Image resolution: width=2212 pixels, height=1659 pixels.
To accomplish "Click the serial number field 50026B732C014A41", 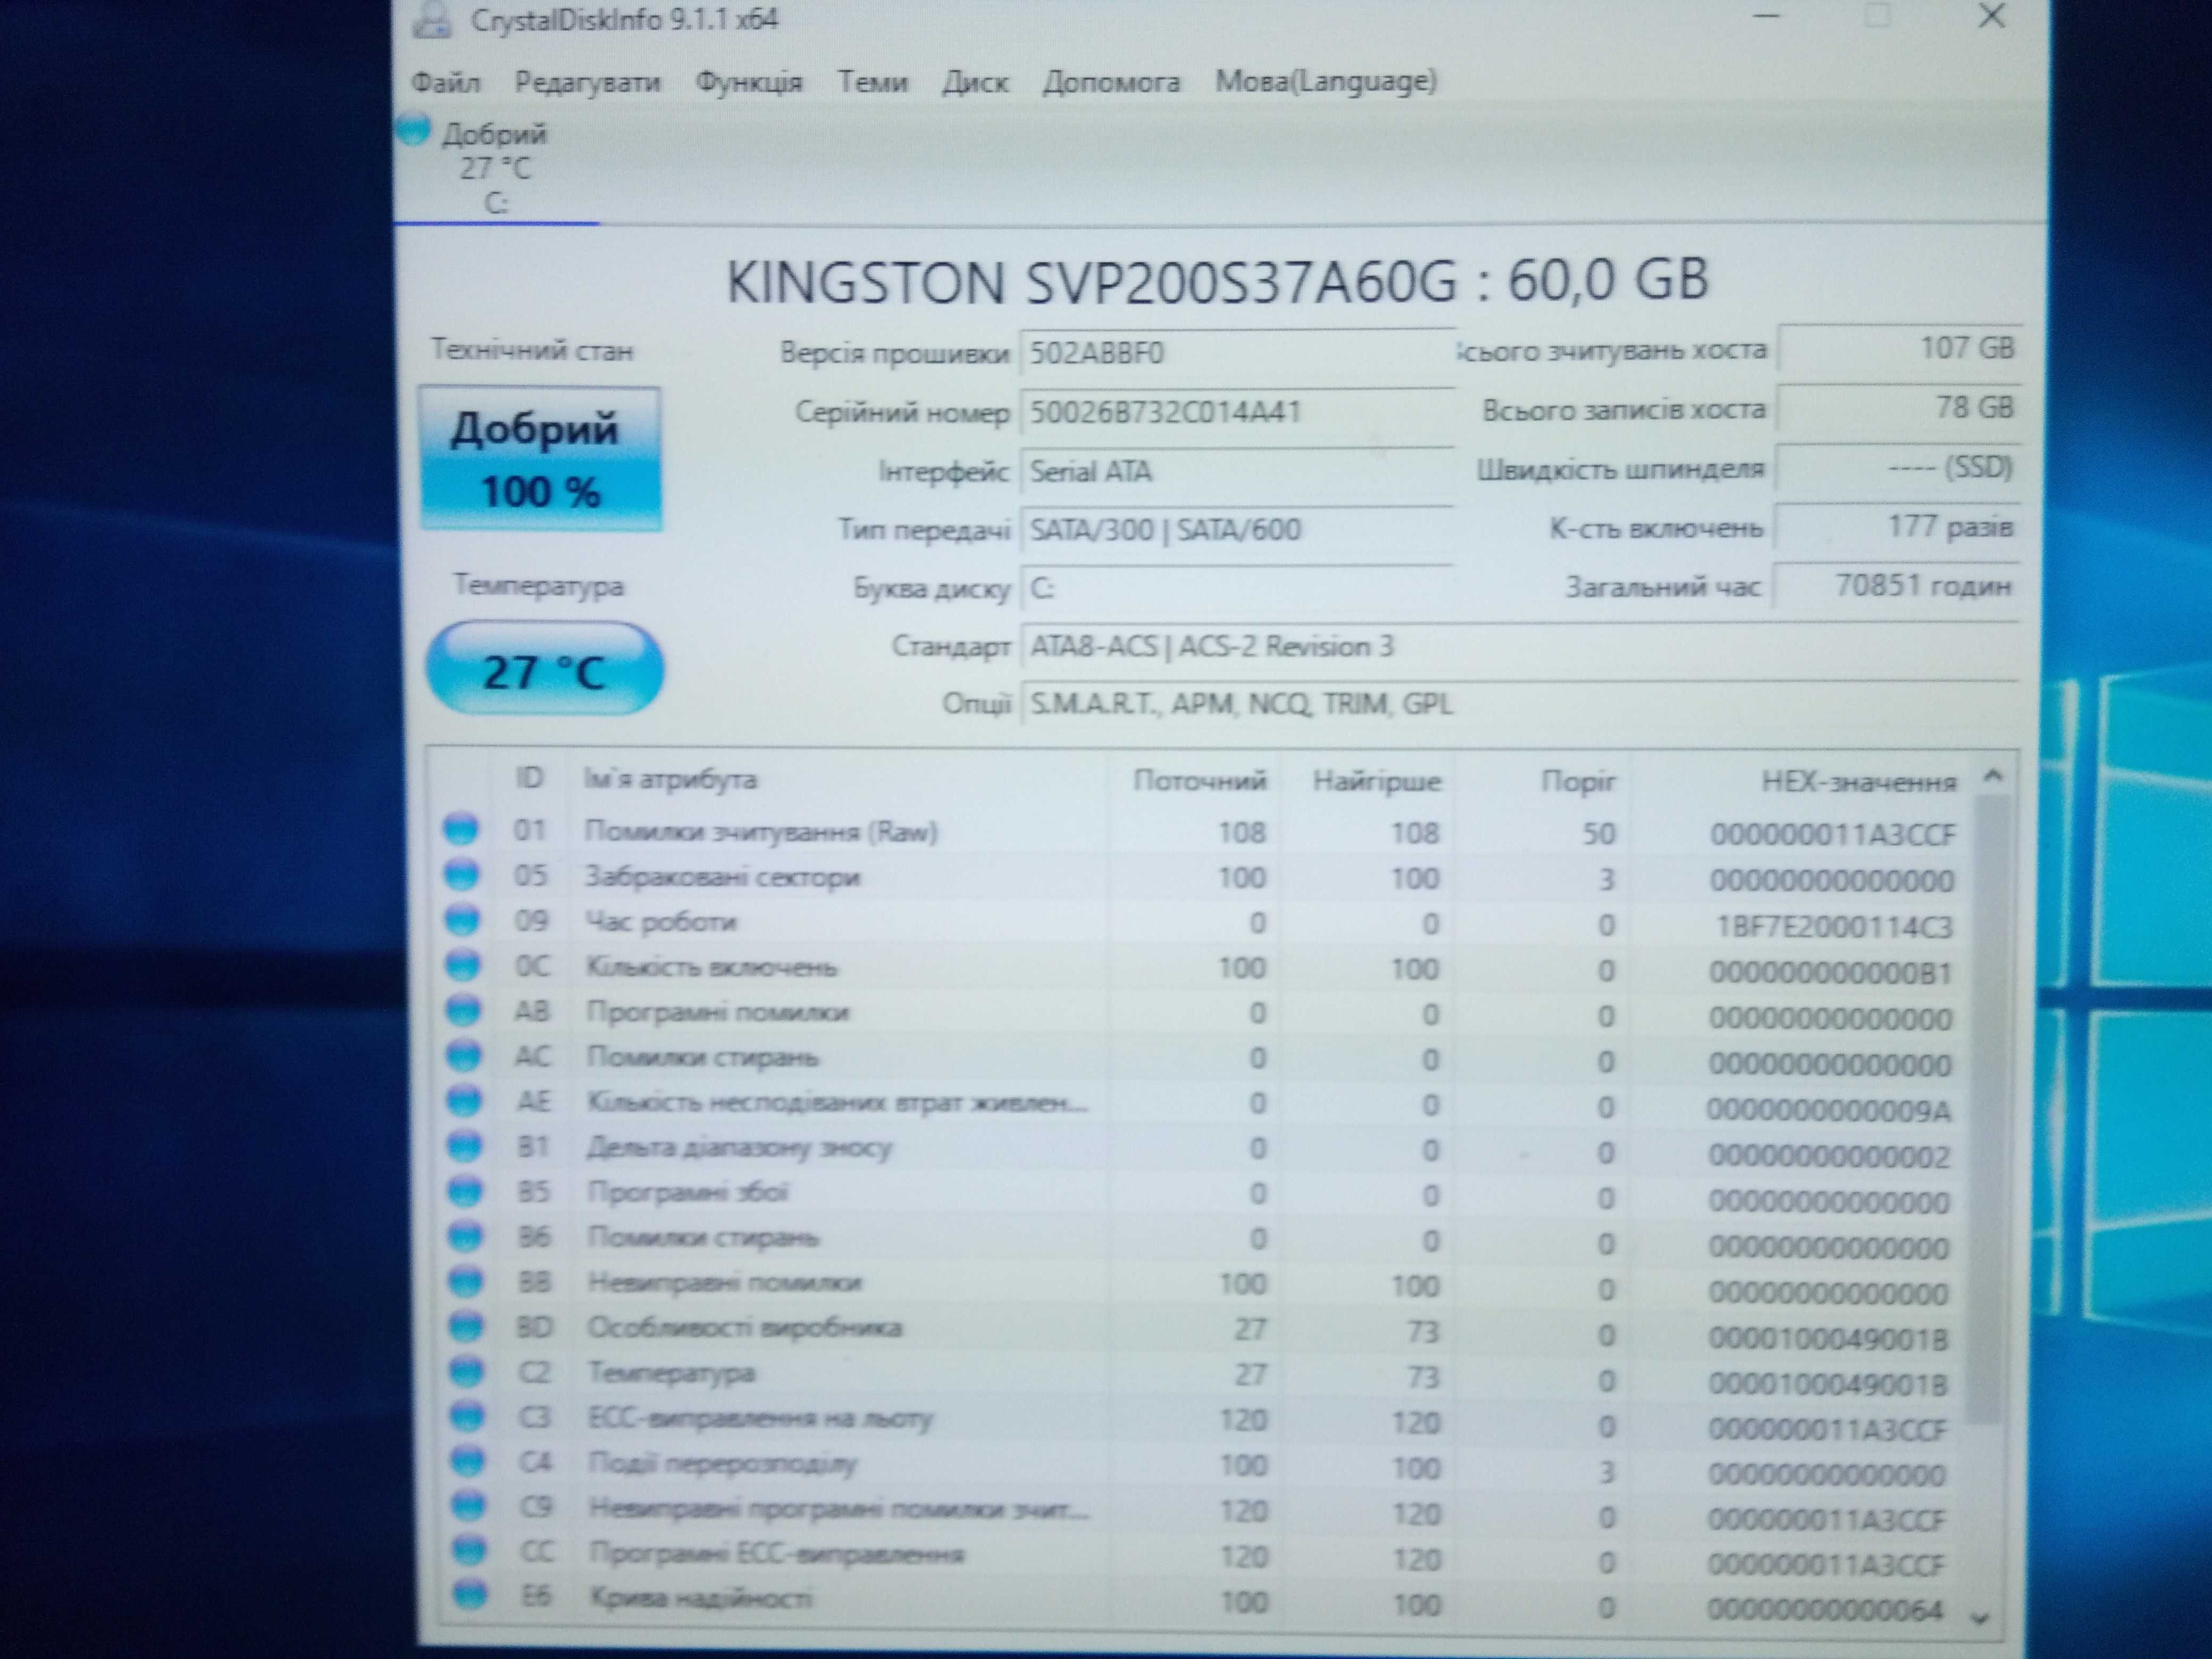I will tap(1236, 412).
